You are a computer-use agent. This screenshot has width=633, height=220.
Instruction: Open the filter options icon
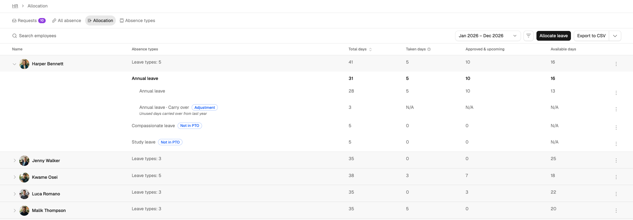pyautogui.click(x=528, y=36)
